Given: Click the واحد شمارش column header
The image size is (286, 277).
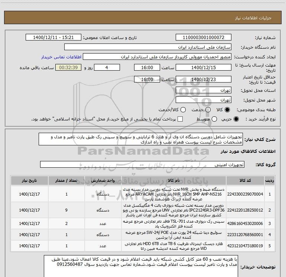Looking at the screenshot, I should coord(103,181).
